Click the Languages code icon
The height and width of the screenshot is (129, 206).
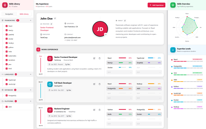(x=3, y=74)
